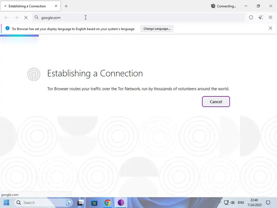Click the search icon in address bar

click(x=37, y=17)
